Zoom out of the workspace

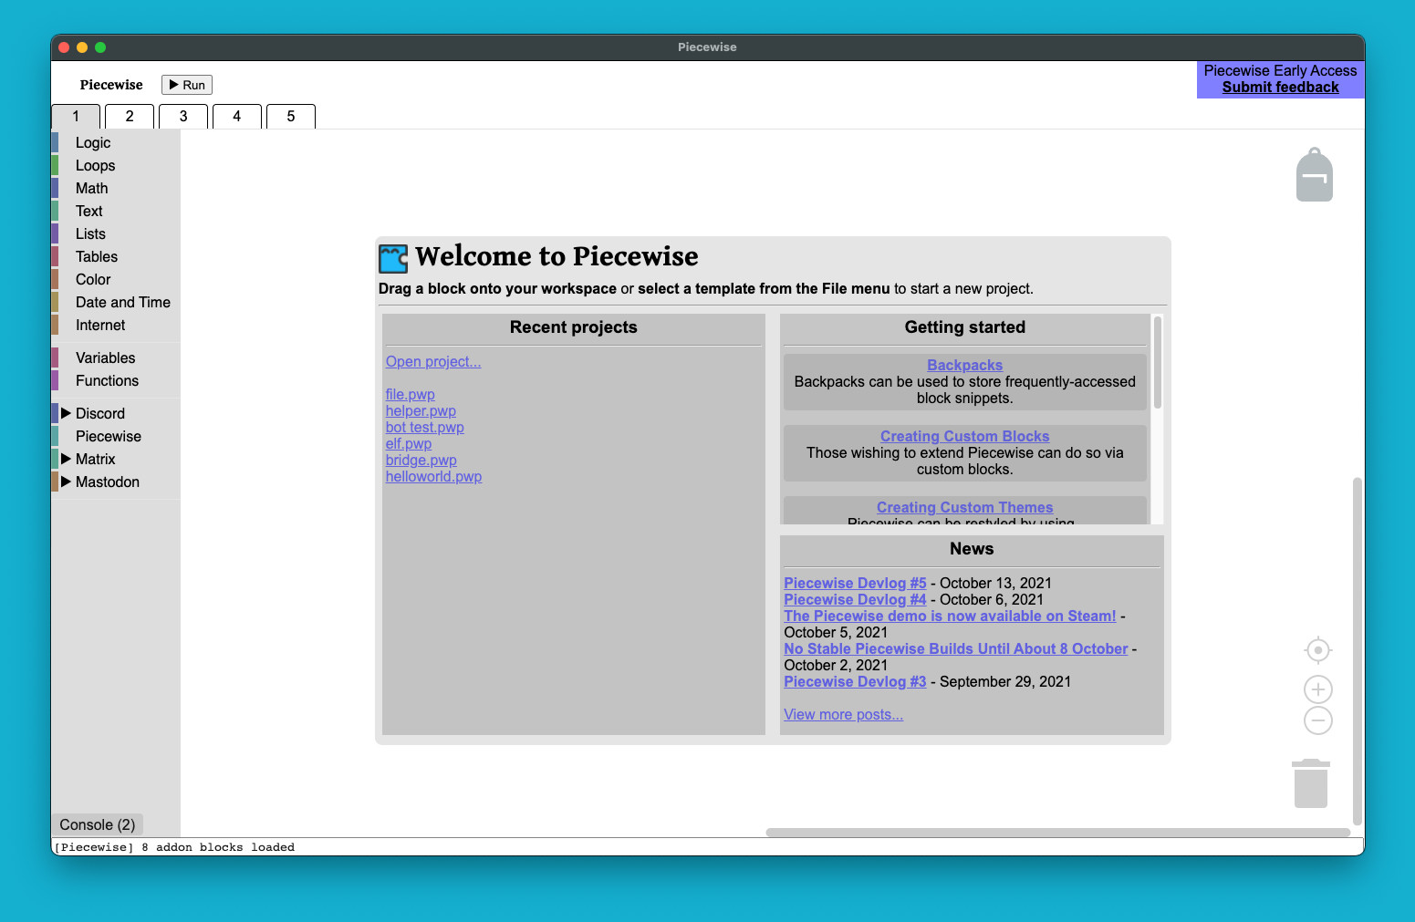1317,720
